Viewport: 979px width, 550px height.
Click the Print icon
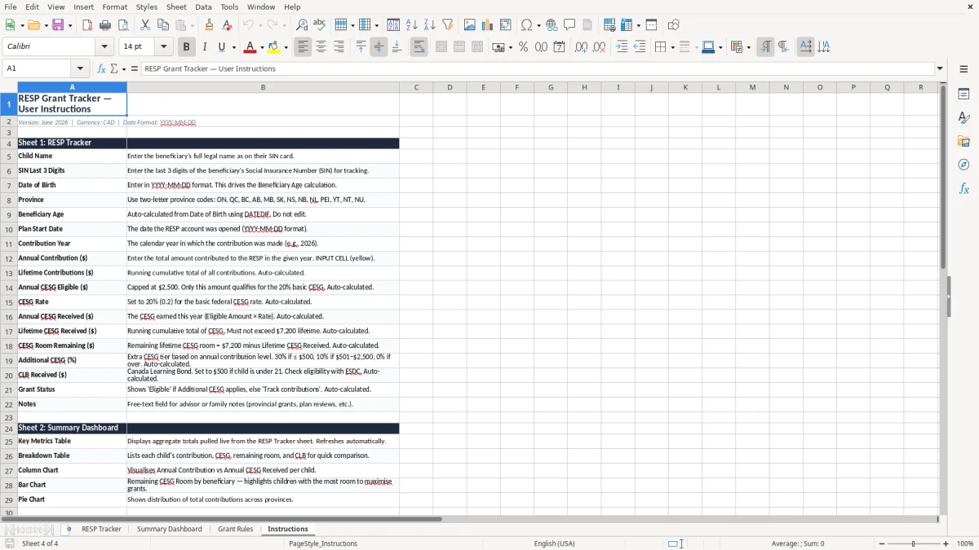click(104, 25)
